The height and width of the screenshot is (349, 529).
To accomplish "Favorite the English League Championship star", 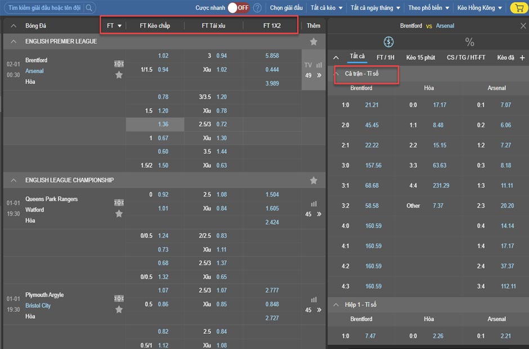I will coord(313,180).
